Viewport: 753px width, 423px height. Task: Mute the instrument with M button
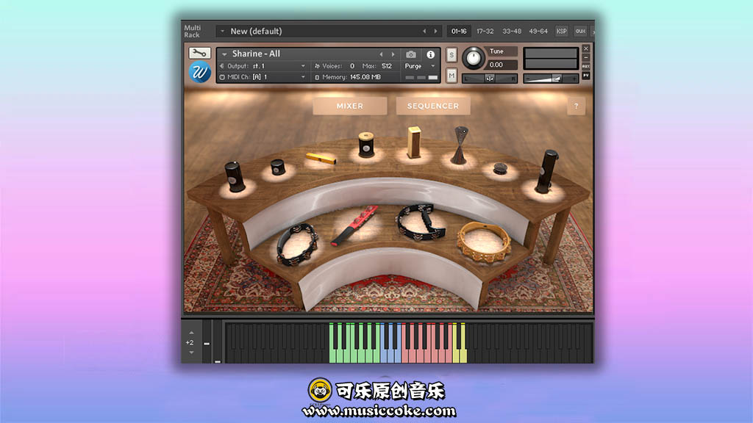coord(452,76)
